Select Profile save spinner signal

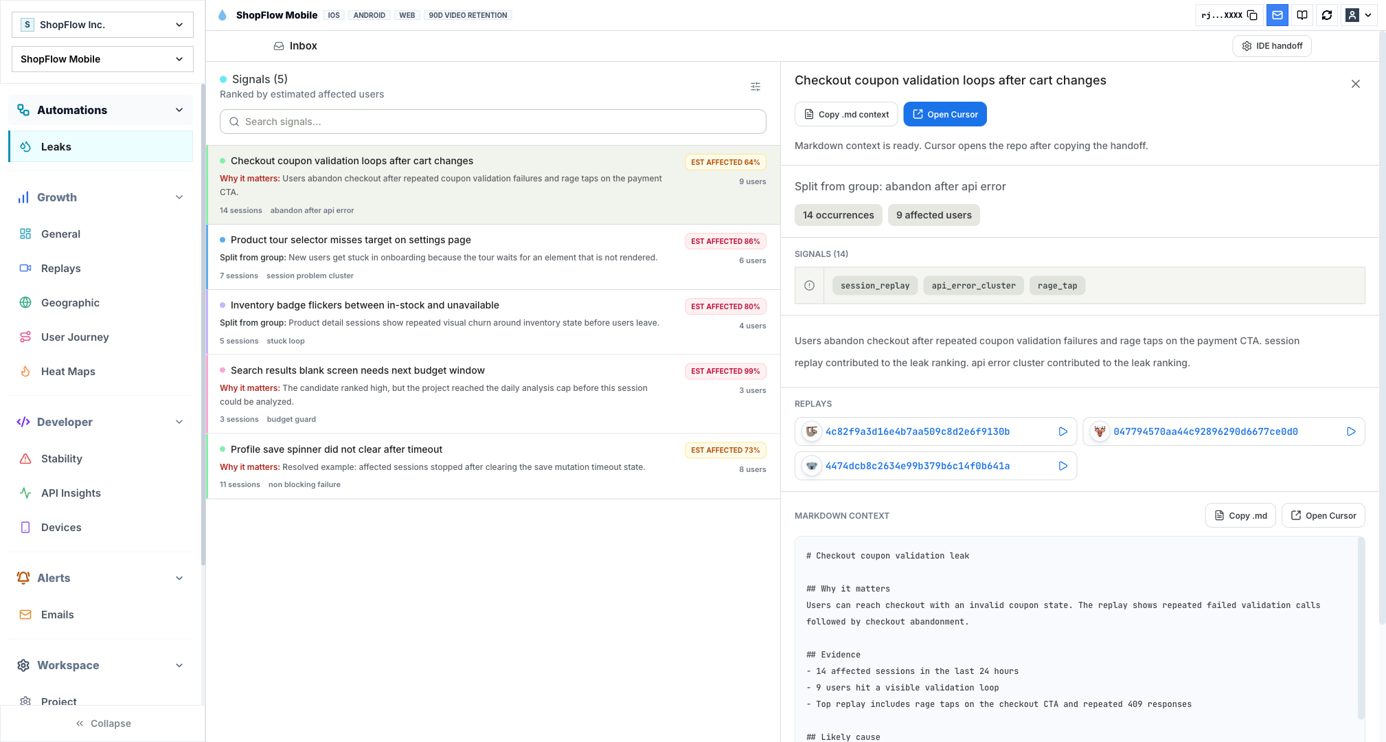coord(493,466)
